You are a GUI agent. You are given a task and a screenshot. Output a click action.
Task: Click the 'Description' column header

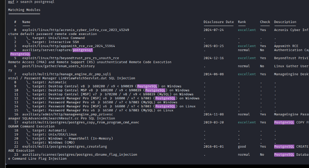coord(285,22)
